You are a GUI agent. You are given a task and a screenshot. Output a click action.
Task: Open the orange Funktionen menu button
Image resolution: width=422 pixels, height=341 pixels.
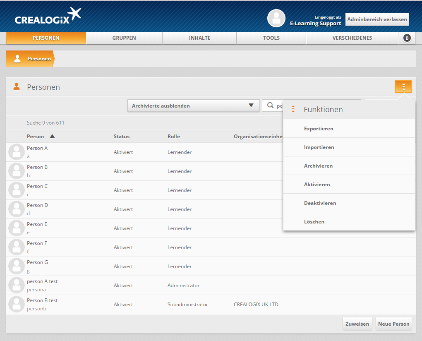pyautogui.click(x=403, y=86)
